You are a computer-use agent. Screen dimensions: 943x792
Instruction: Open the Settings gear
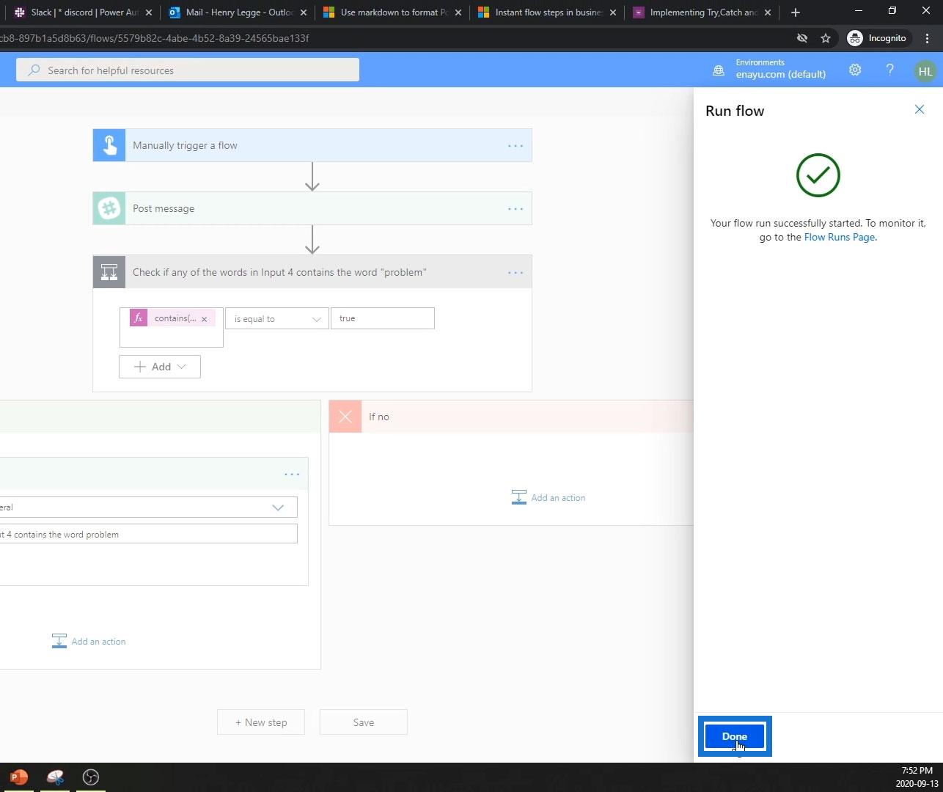pos(855,70)
